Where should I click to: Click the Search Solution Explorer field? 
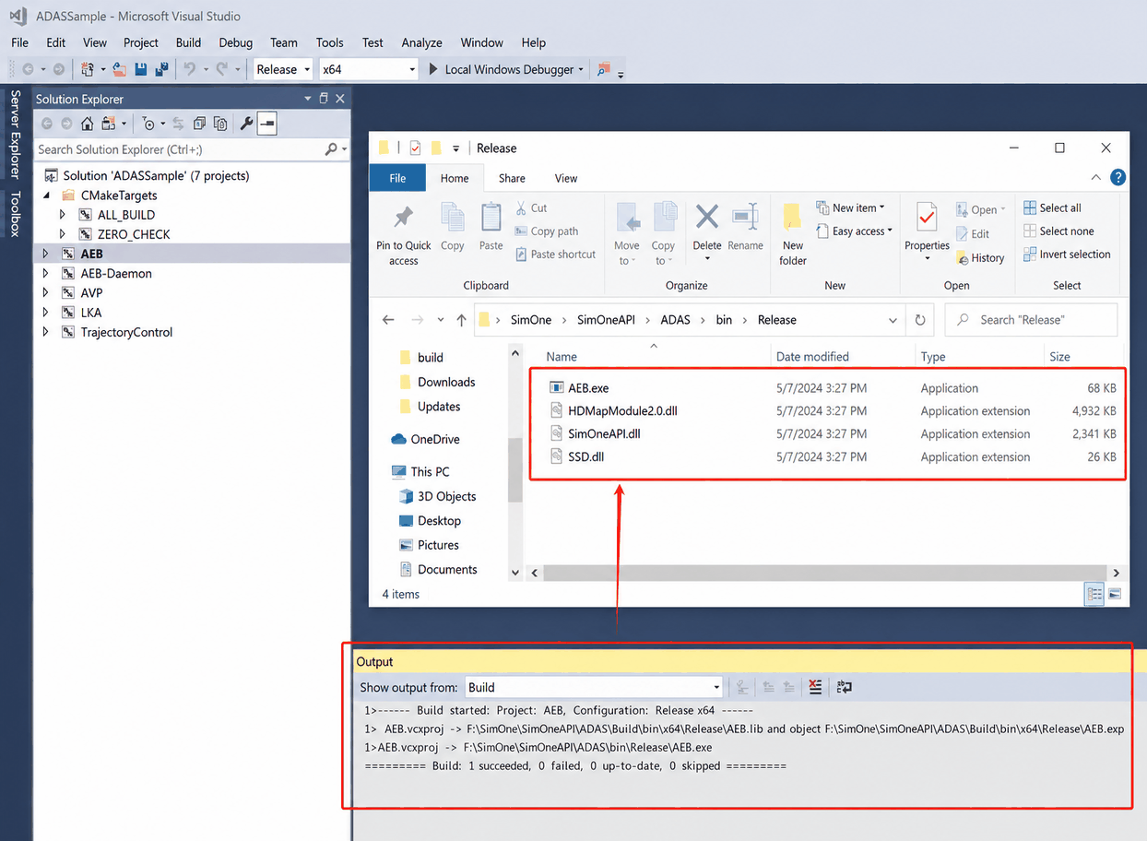click(x=192, y=149)
